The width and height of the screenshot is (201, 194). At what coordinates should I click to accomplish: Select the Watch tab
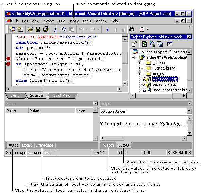[x=108, y=145]
